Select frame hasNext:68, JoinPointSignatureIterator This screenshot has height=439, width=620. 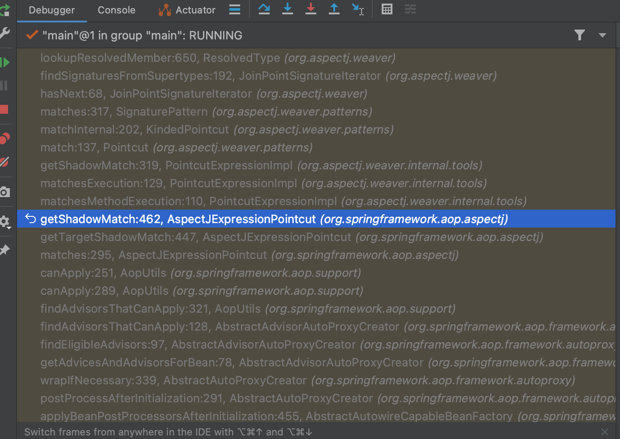click(316, 94)
